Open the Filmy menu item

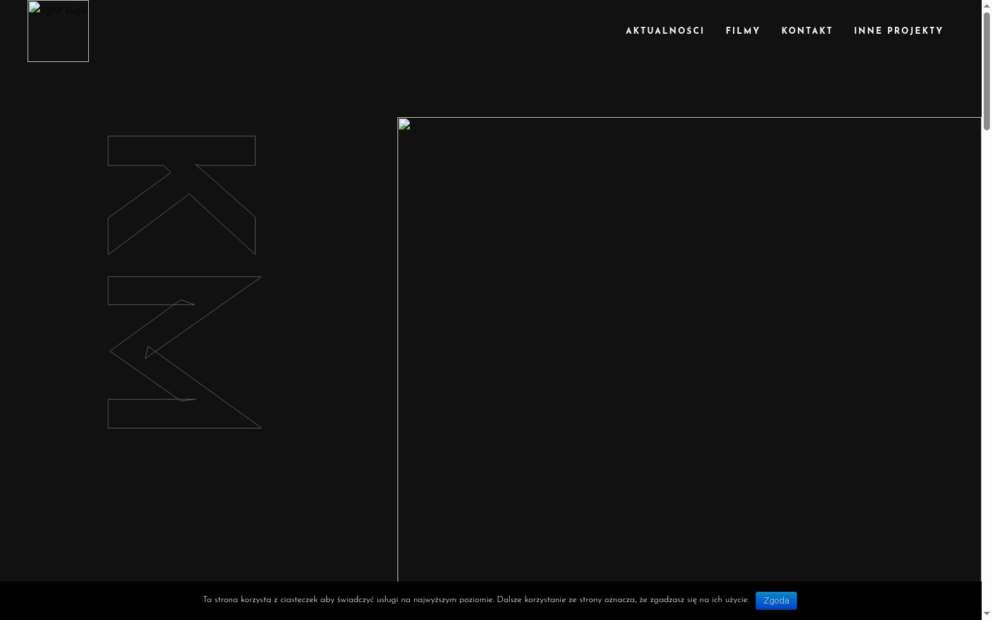743,31
